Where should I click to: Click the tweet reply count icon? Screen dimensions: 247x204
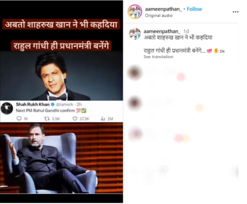click(x=19, y=118)
